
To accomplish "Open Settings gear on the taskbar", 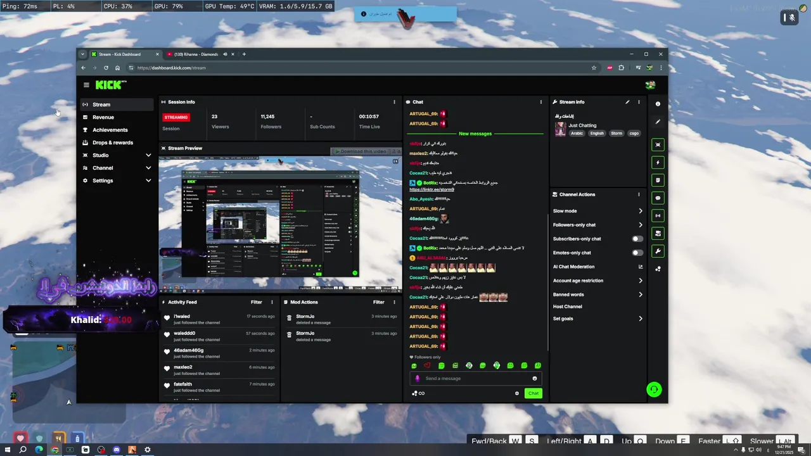I will pos(148,450).
